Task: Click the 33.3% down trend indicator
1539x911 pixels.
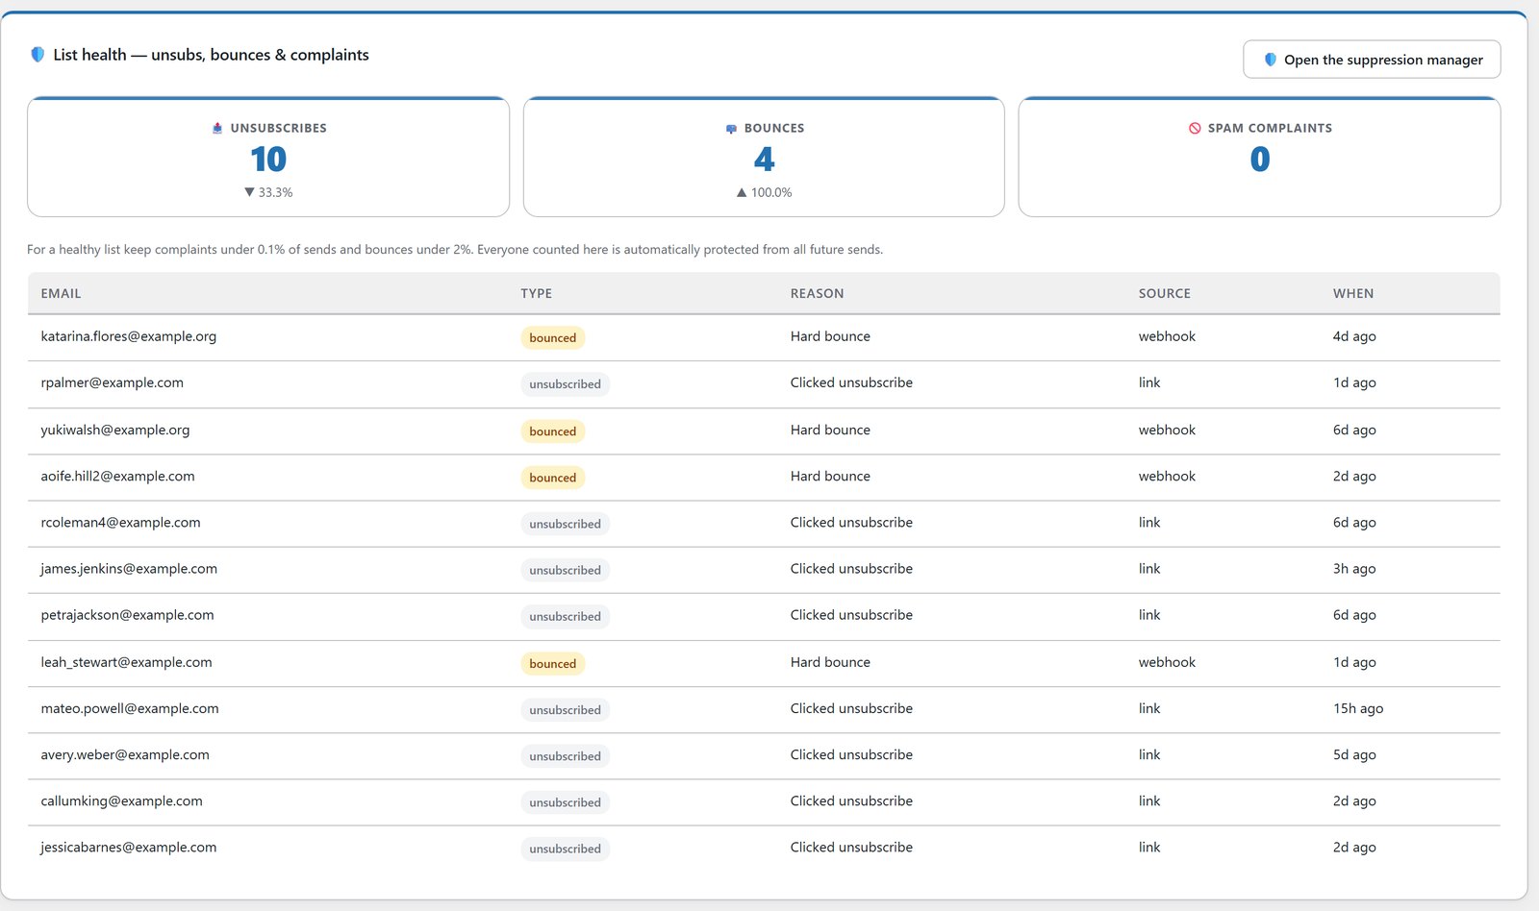Action: (268, 192)
